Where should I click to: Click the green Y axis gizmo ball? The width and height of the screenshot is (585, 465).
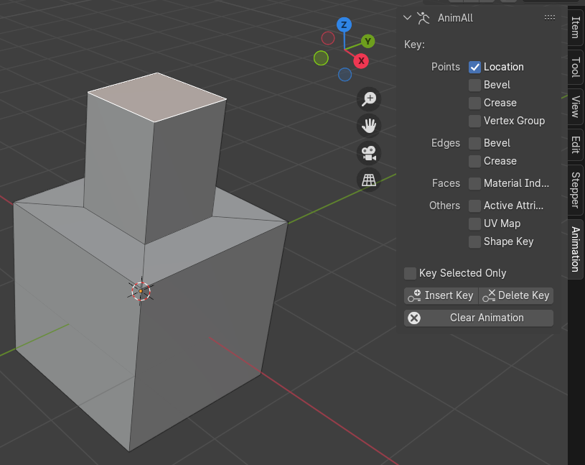tap(368, 41)
